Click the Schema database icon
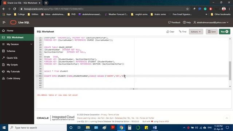The height and width of the screenshot is (131, 233). pyautogui.click(x=3, y=51)
